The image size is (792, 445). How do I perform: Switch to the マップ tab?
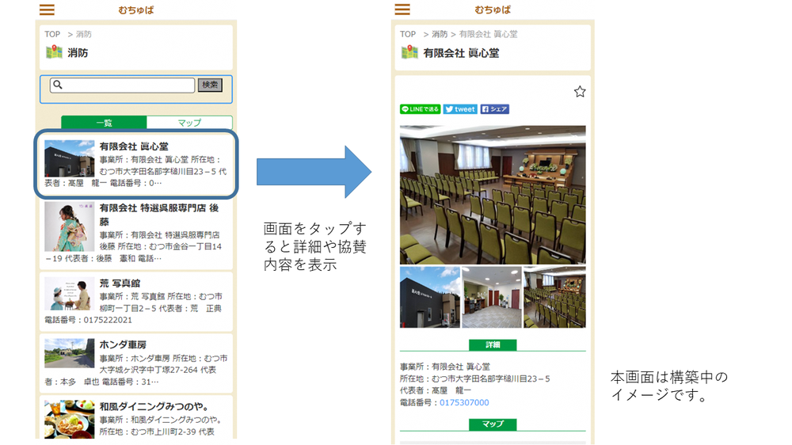coord(188,123)
